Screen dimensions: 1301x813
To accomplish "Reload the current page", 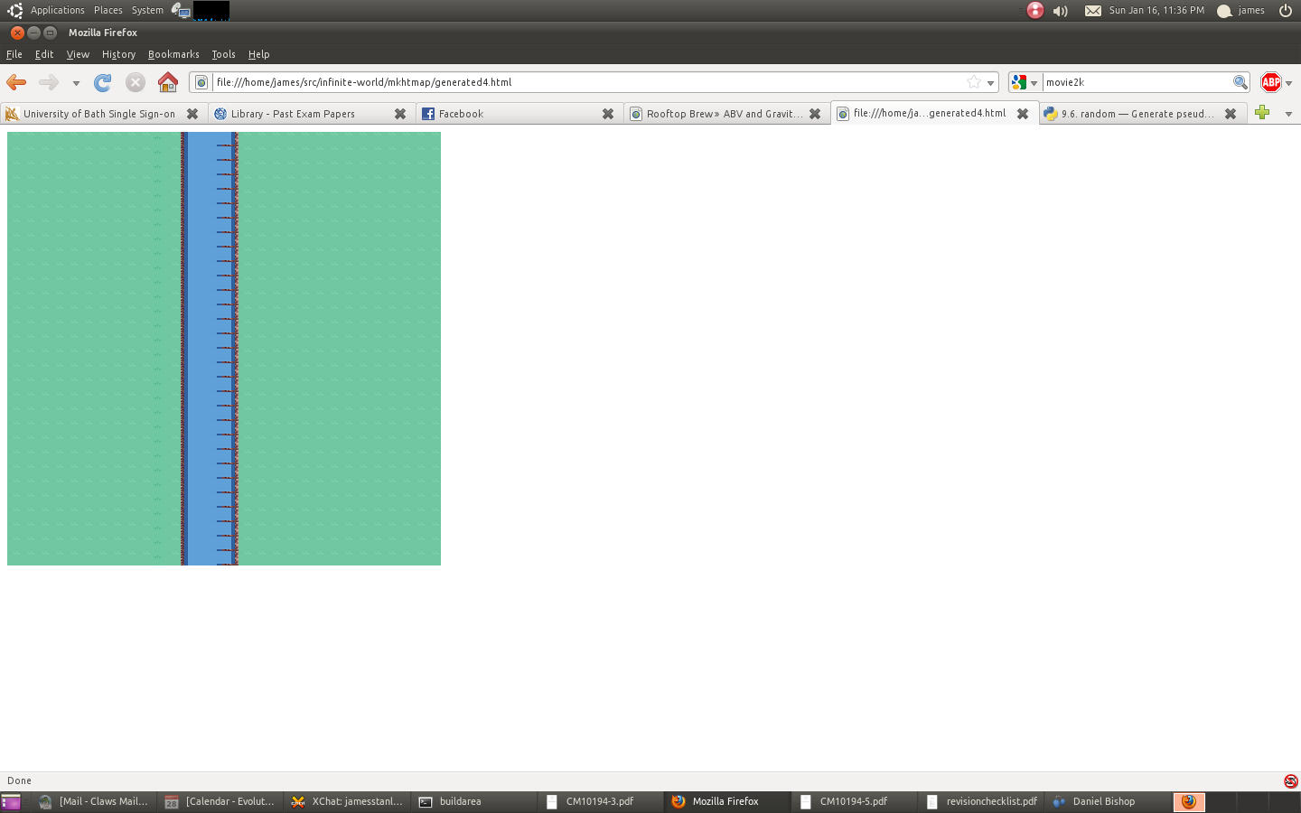I will (x=103, y=82).
